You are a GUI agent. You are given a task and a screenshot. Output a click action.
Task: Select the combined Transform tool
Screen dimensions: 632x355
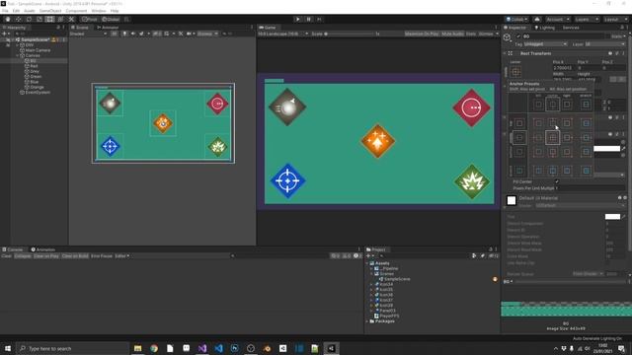click(x=60, y=20)
